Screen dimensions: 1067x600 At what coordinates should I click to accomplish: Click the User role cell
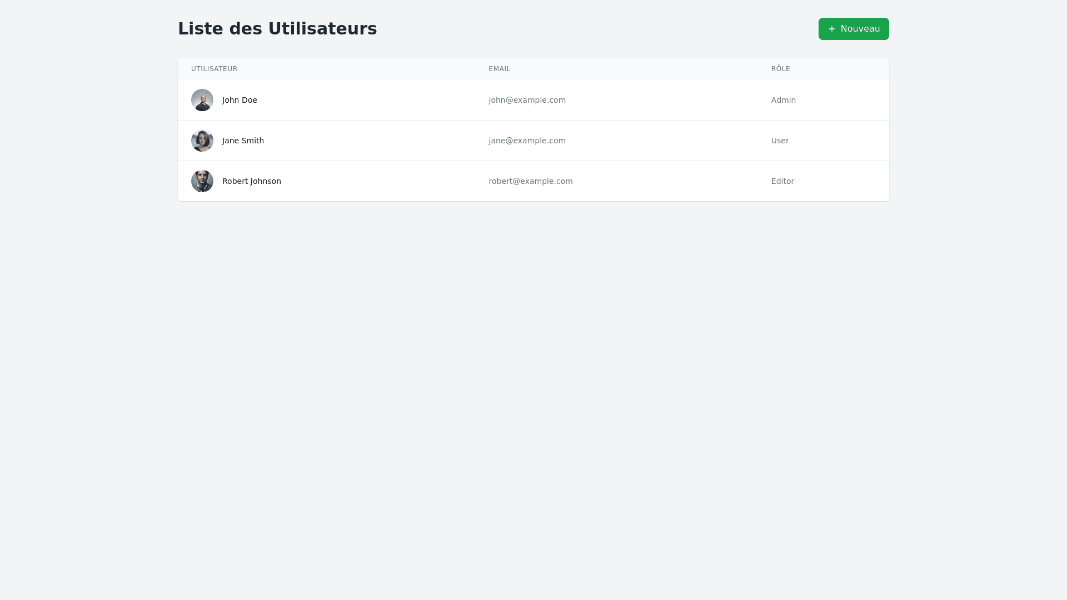[780, 141]
